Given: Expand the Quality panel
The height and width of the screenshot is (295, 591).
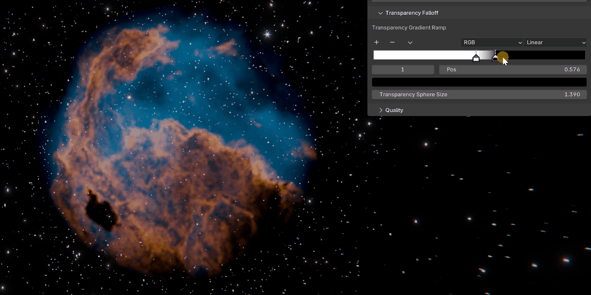Looking at the screenshot, I should 381,110.
